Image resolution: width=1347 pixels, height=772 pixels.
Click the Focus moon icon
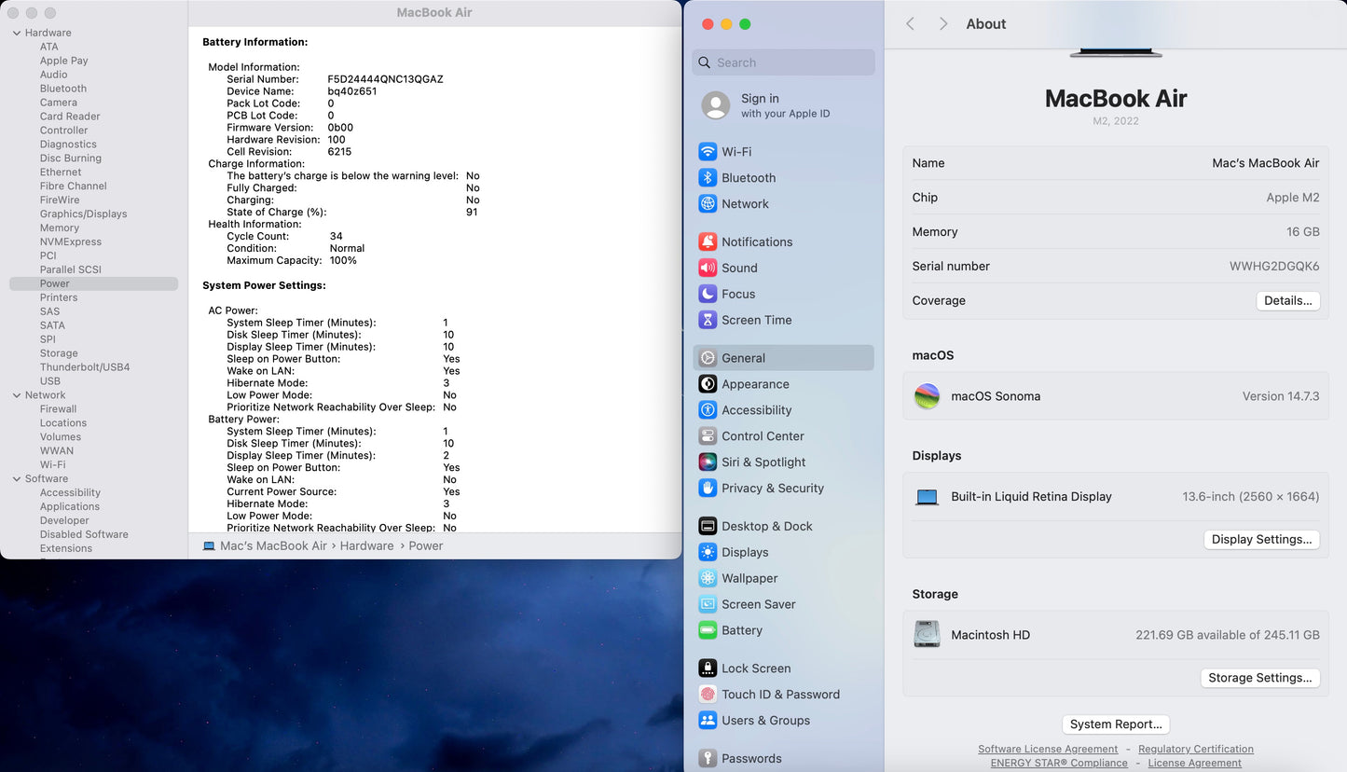[x=708, y=294]
